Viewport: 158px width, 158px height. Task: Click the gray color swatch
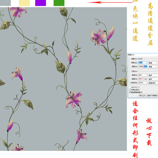click(x=5, y=3)
